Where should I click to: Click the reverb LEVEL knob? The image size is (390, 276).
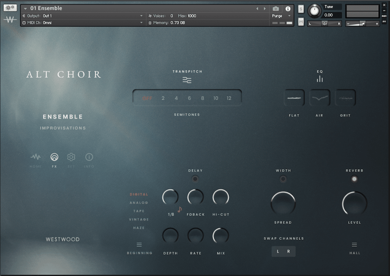pos(355,203)
